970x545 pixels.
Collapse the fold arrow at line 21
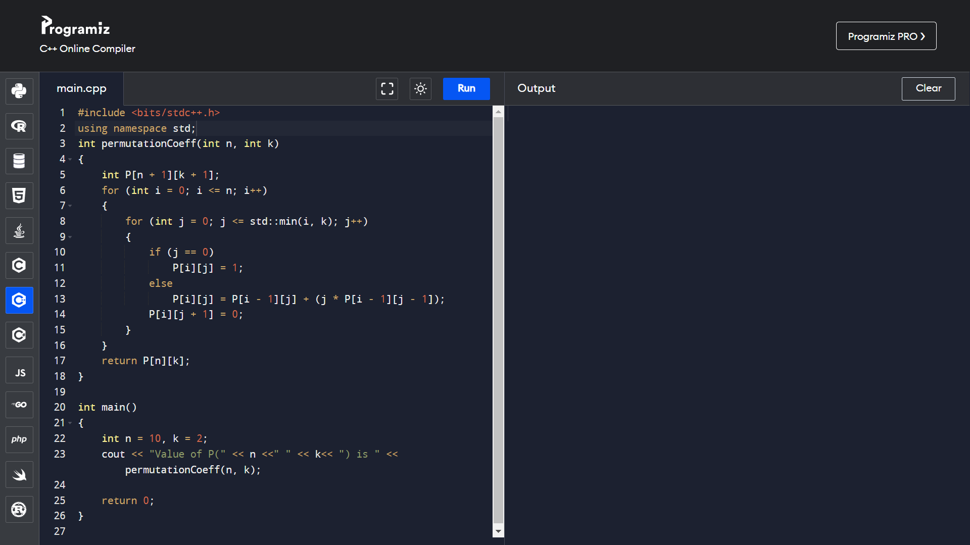70,423
